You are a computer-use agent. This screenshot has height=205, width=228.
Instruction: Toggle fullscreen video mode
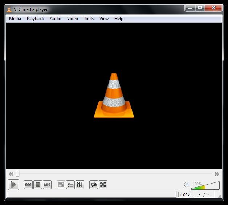[x=61, y=185]
